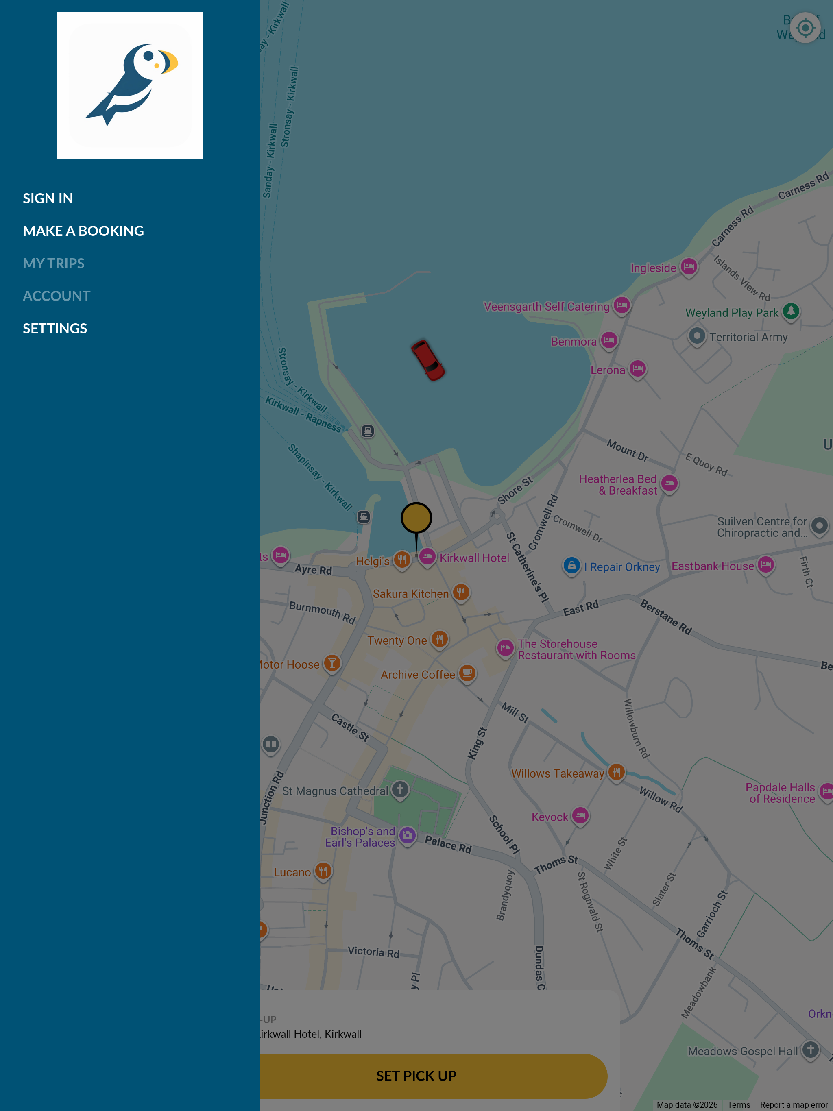Click Lerona lodging icon

point(637,369)
